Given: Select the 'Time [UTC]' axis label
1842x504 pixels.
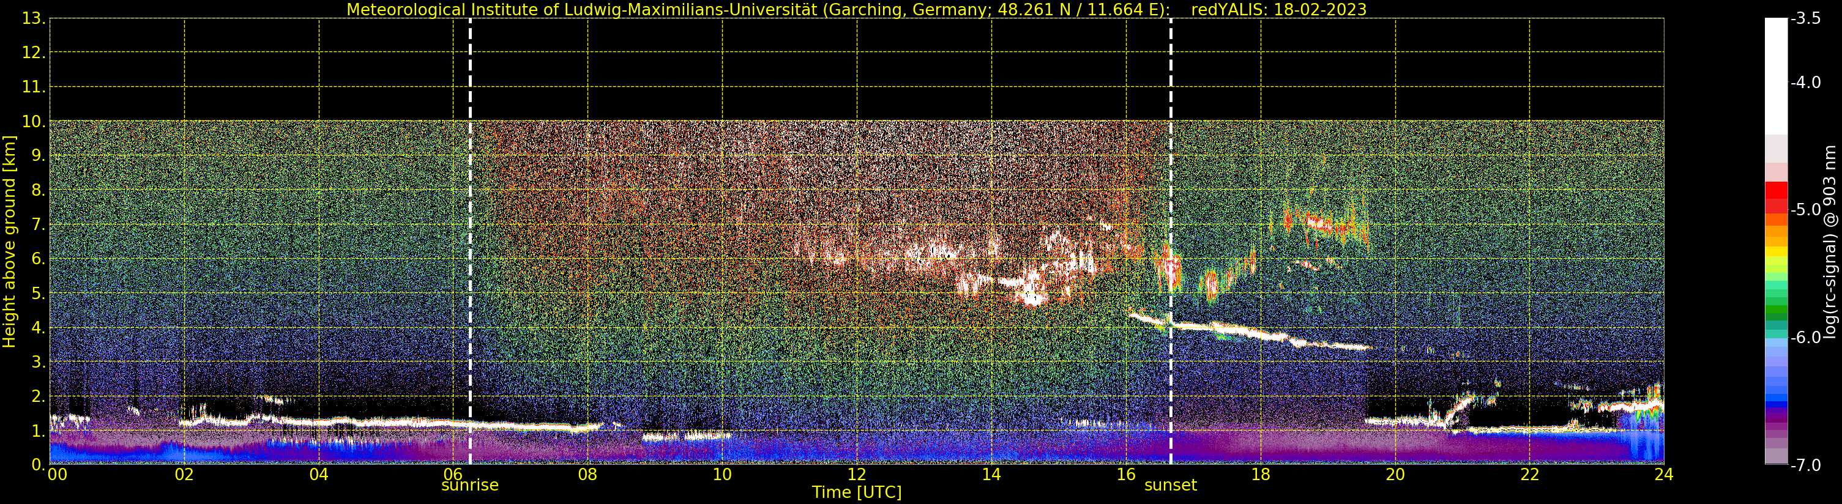Looking at the screenshot, I should coord(857,492).
